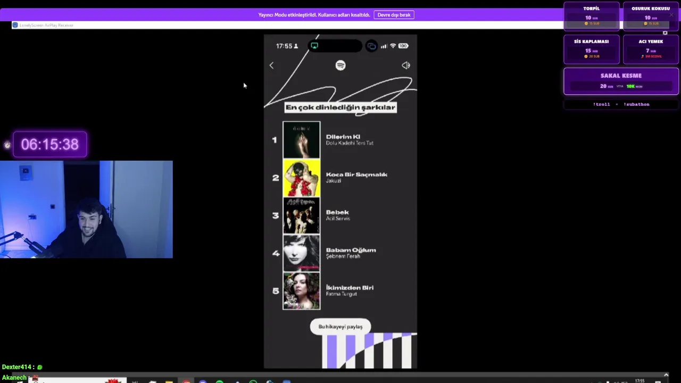This screenshot has width=681, height=383.
Task: Open Koca Bir Saçmalık album cover
Action: [302, 178]
